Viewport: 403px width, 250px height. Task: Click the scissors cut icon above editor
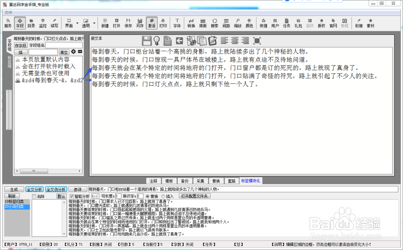click(x=191, y=41)
